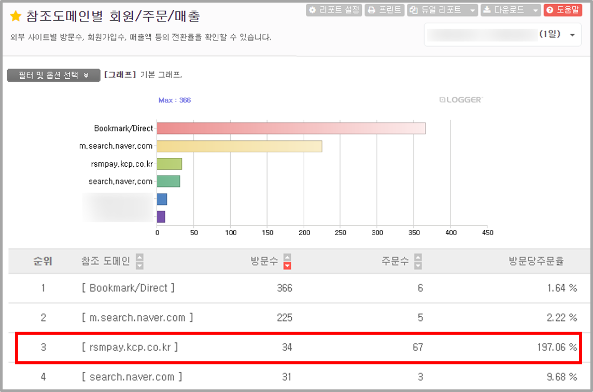Viewport: 593px width, 392px height.
Task: Click the Max : 366 chart label
Action: click(174, 100)
